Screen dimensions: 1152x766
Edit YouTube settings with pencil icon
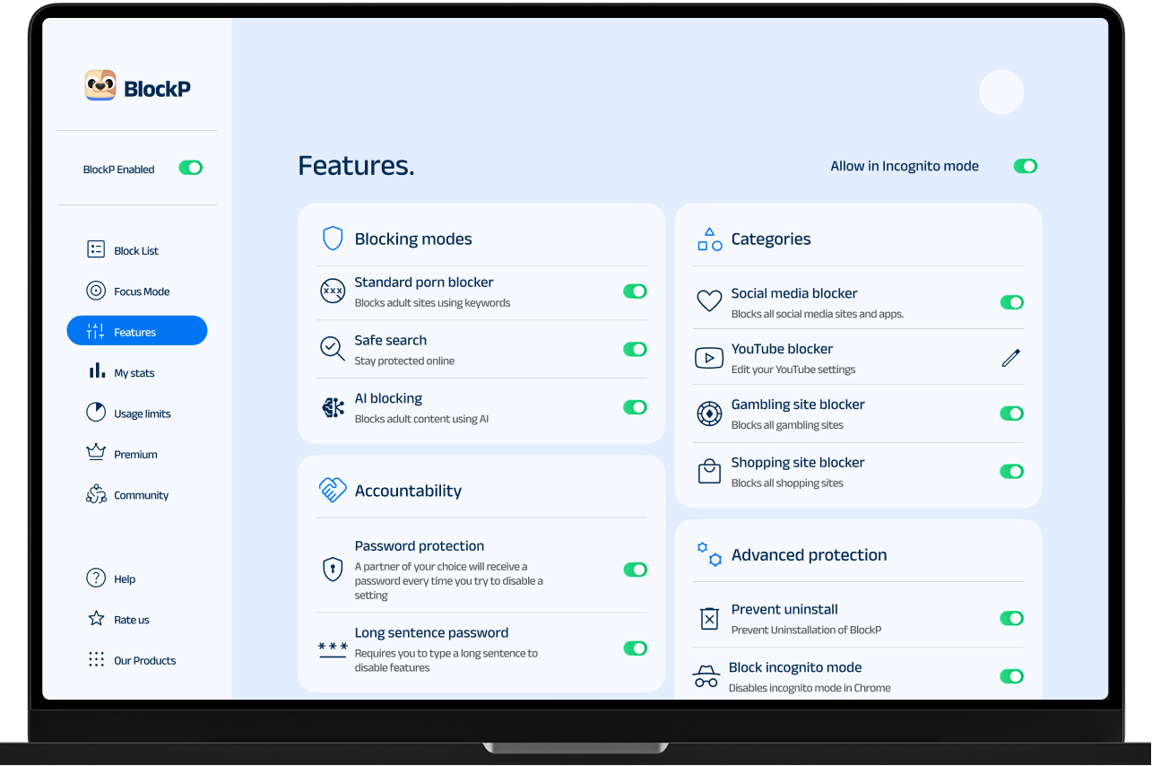coord(1011,358)
